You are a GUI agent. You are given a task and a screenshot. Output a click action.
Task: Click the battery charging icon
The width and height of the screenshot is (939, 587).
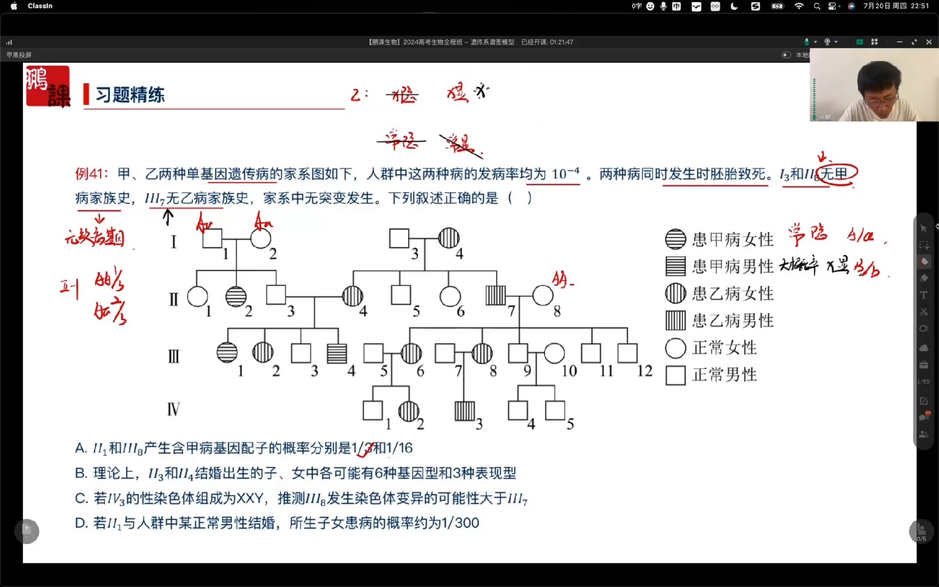pyautogui.click(x=778, y=7)
